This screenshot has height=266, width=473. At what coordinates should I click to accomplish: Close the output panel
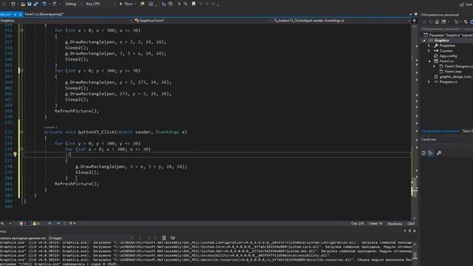pos(415,231)
